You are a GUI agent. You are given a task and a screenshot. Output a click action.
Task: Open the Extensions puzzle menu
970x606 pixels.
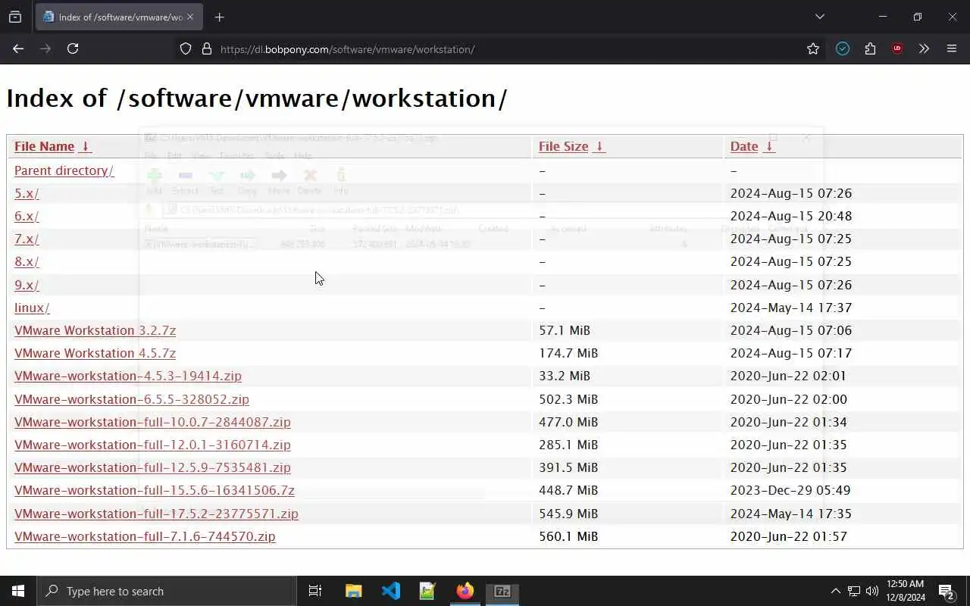(870, 48)
